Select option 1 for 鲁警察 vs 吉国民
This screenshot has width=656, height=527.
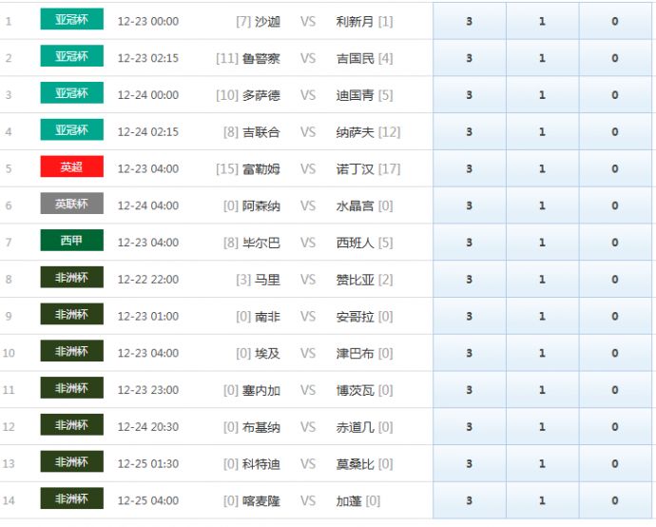click(542, 58)
